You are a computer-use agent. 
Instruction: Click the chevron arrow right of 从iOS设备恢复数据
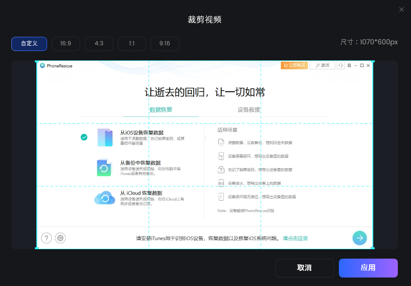[205, 138]
